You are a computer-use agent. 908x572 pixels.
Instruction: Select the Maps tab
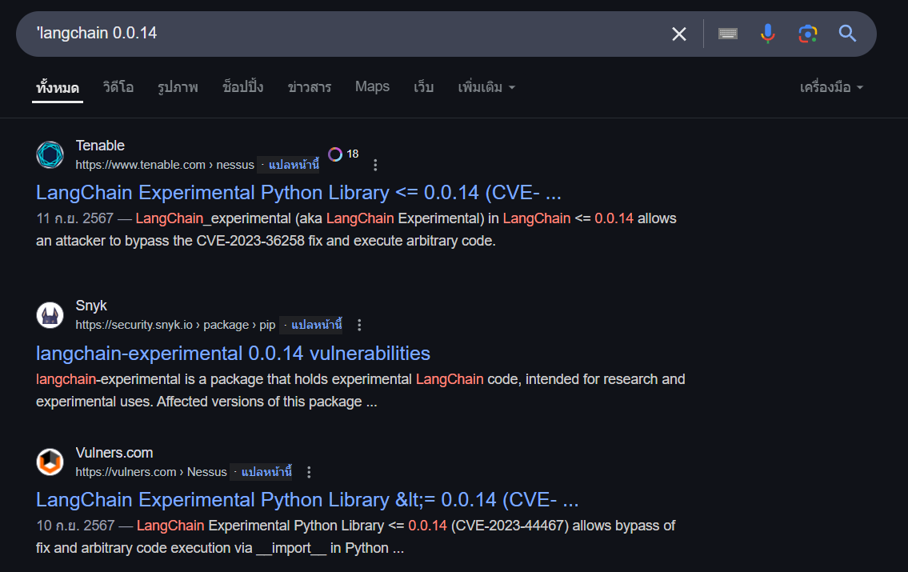pos(372,86)
